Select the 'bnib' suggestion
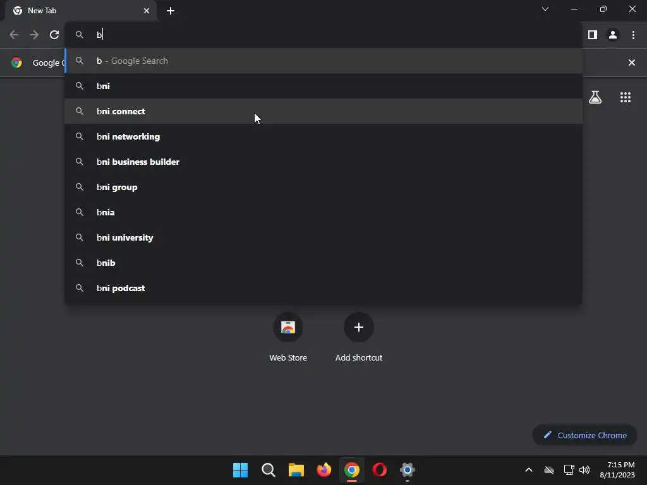 (323, 263)
